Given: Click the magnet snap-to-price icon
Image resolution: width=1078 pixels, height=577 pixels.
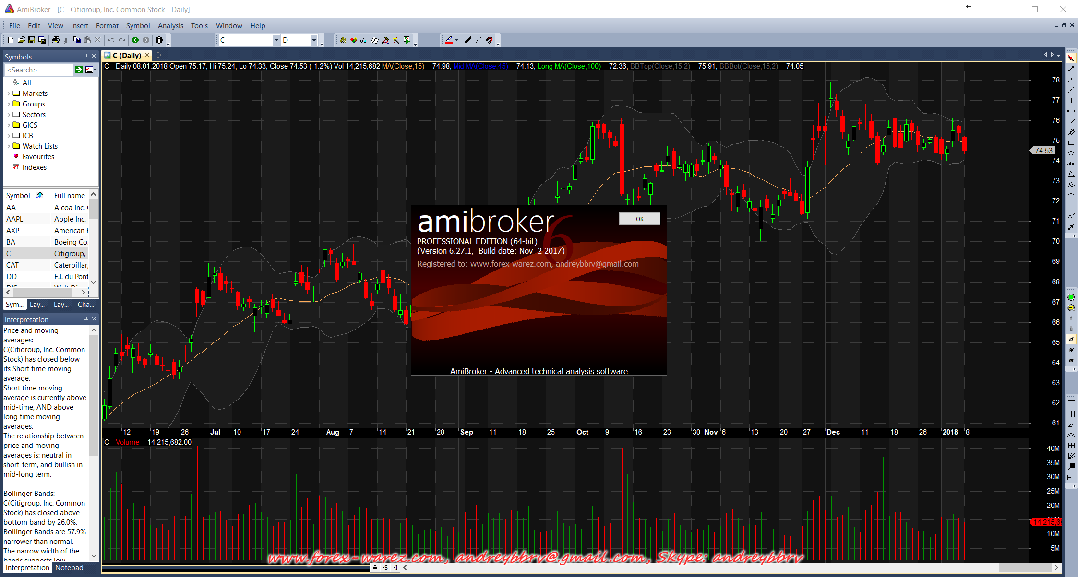Looking at the screenshot, I should click(x=489, y=40).
